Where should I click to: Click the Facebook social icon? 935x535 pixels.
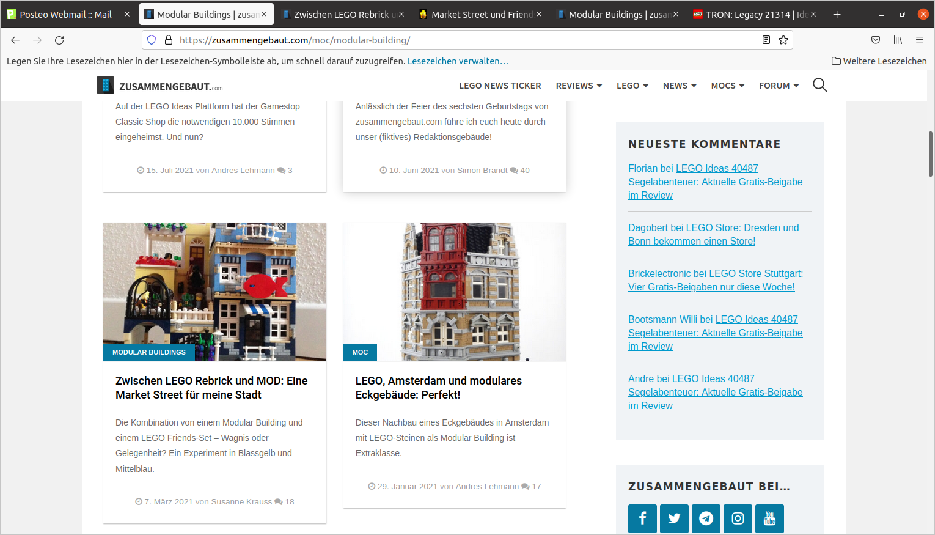click(x=642, y=518)
